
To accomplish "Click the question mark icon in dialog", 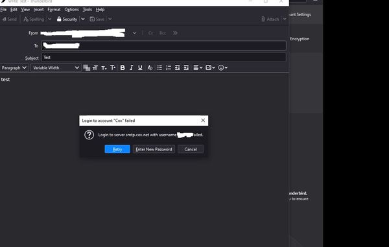I will (89, 135).
